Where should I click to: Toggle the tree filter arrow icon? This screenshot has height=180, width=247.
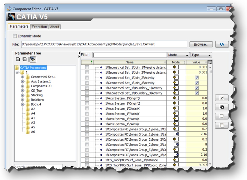point(33,59)
